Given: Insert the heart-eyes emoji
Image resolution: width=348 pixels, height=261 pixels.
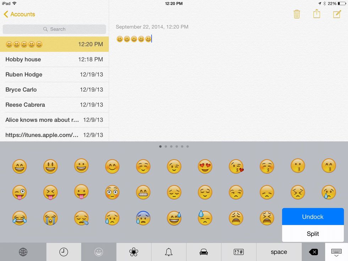Looking at the screenshot, I should click(205, 166).
